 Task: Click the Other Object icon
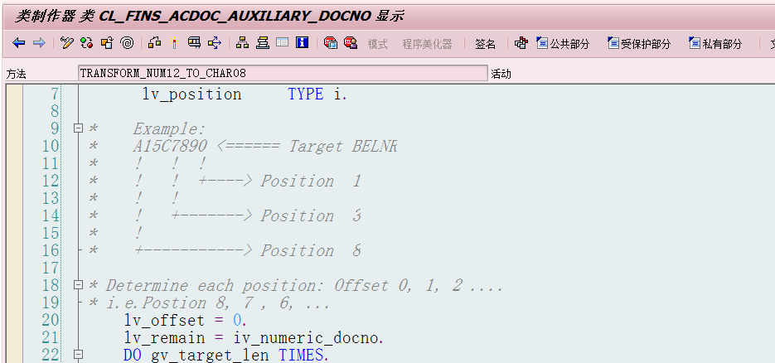[107, 43]
